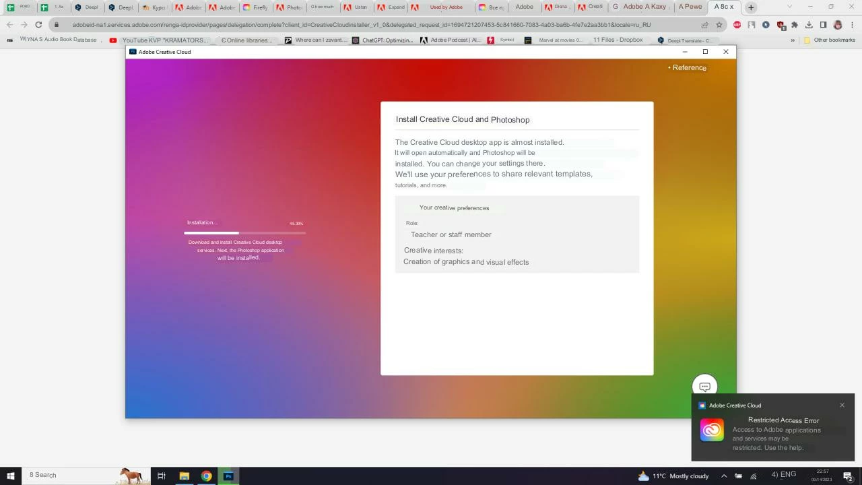
Task: Open 11 Files - Dropbox bookmark
Action: [x=618, y=40]
